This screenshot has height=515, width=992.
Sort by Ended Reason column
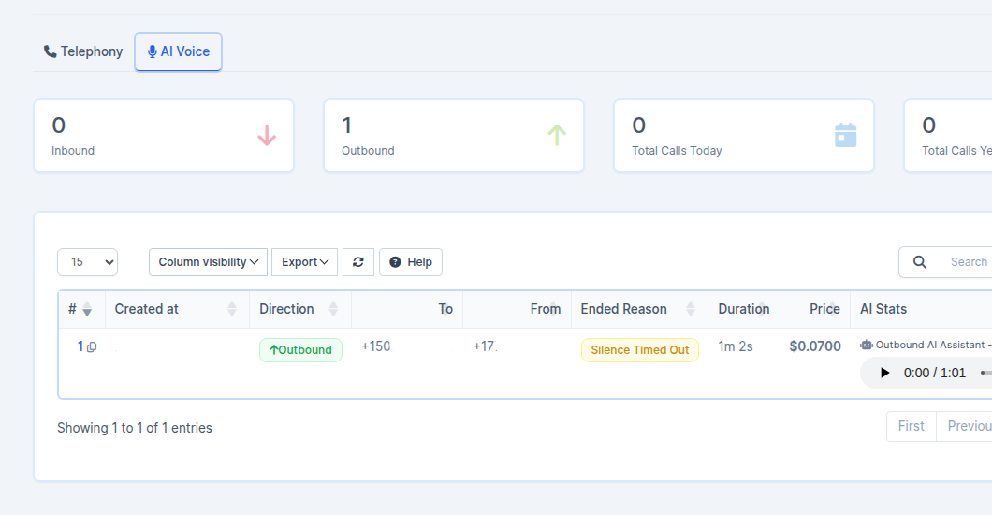point(639,309)
